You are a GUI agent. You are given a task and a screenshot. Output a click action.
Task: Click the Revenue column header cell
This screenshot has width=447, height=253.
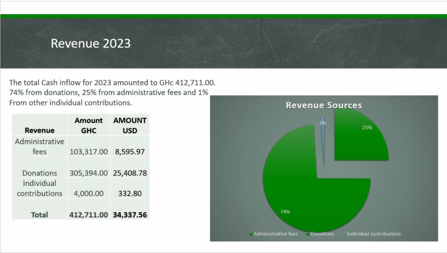coord(39,130)
